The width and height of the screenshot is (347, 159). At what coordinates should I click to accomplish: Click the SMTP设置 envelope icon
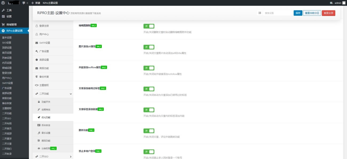37,43
